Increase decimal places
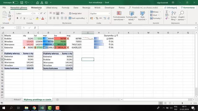Viewport: 198px width, 111px height. [105, 18]
